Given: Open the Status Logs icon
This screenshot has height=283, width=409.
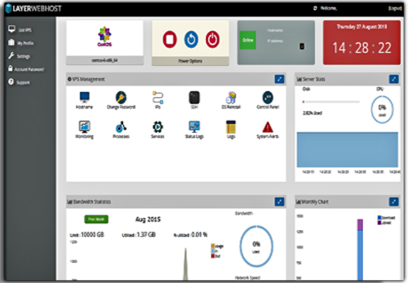Looking at the screenshot, I should [195, 127].
